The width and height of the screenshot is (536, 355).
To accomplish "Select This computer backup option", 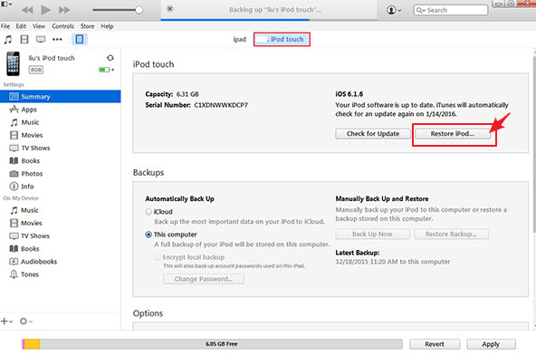I will pyautogui.click(x=148, y=235).
